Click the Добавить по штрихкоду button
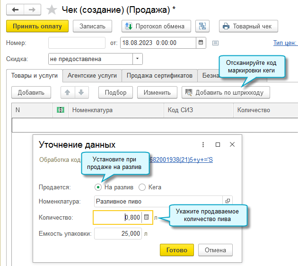The image size is (298, 266). (x=226, y=92)
